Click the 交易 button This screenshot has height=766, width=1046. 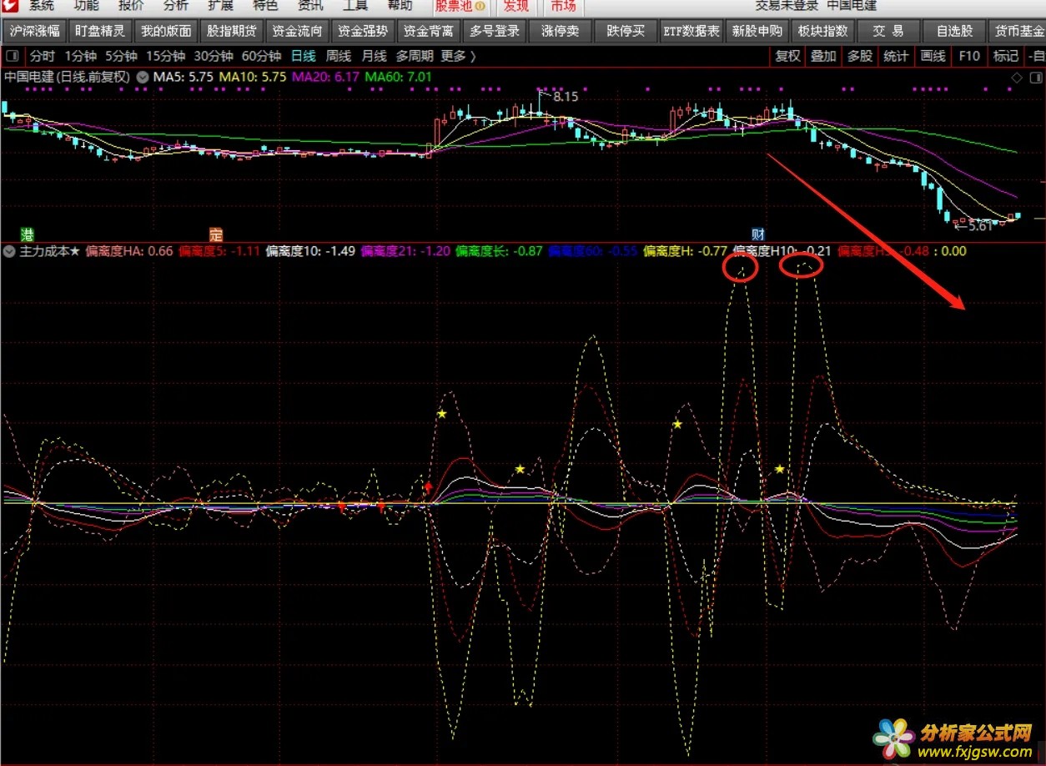tap(888, 32)
